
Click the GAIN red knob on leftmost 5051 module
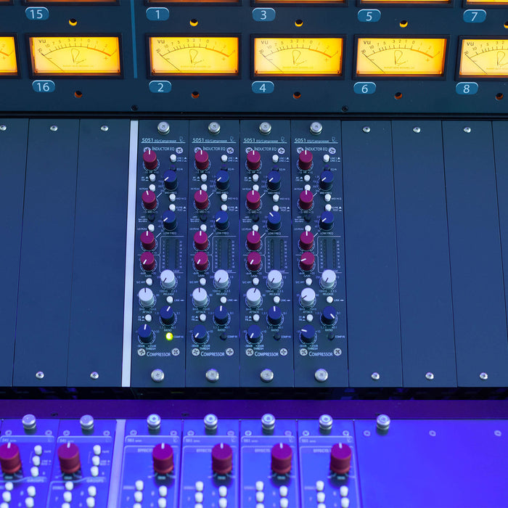click(148, 261)
